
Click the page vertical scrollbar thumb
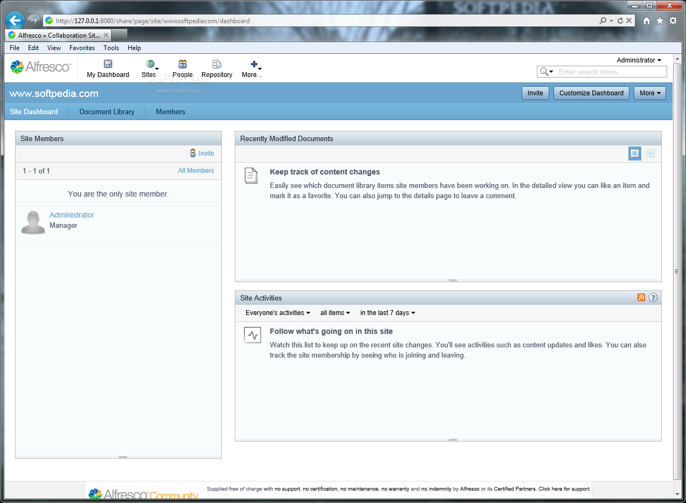[x=677, y=271]
